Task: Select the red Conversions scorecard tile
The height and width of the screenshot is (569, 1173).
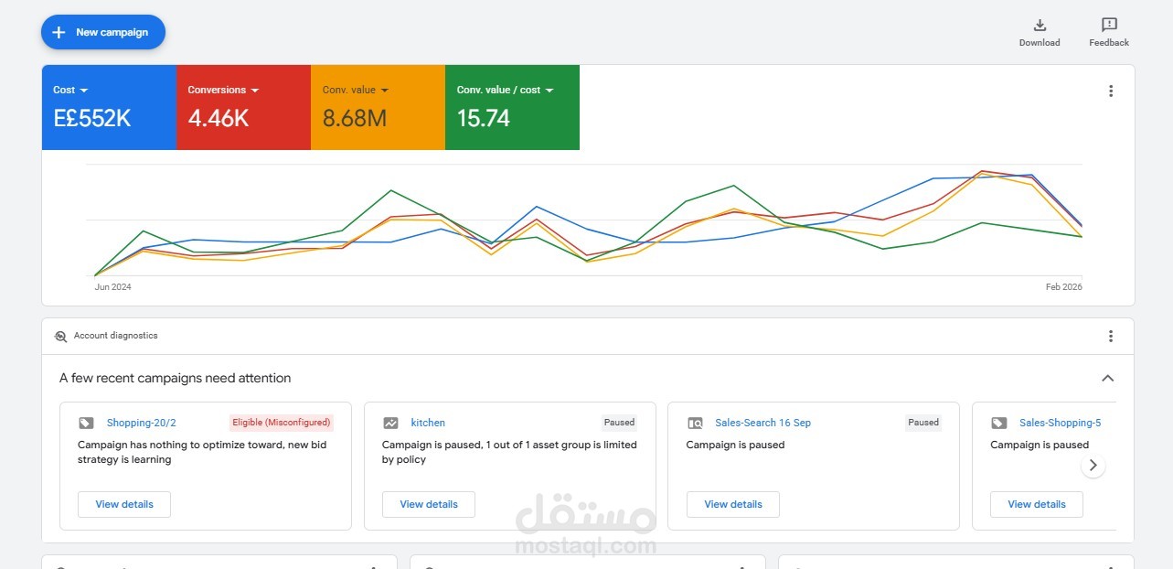Action: pos(243,107)
